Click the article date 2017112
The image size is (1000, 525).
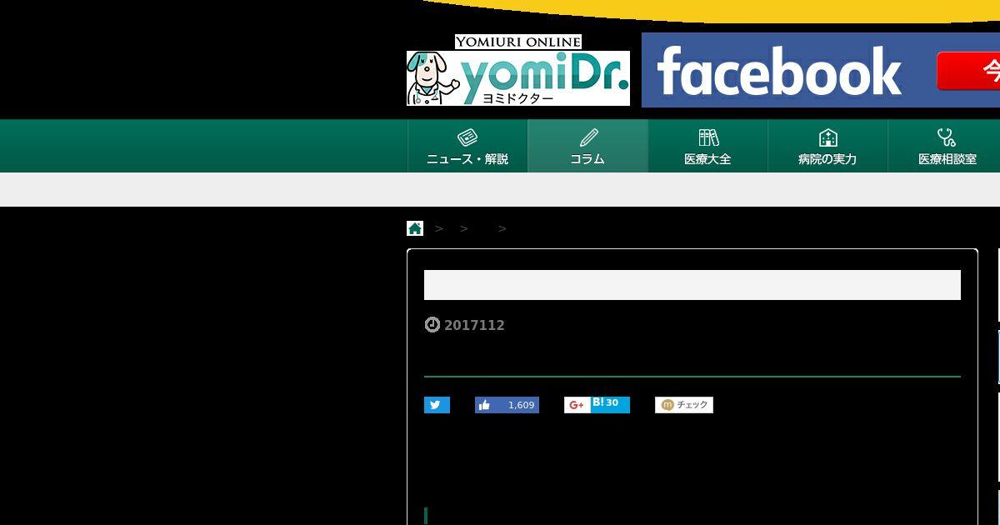[x=474, y=325]
